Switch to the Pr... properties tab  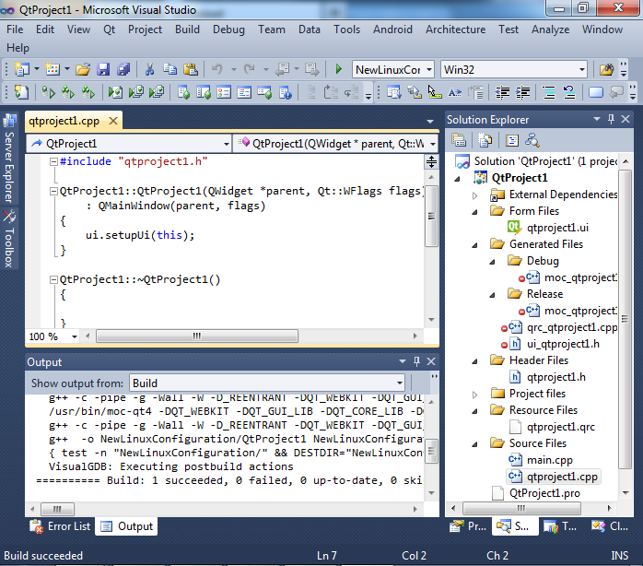(468, 526)
